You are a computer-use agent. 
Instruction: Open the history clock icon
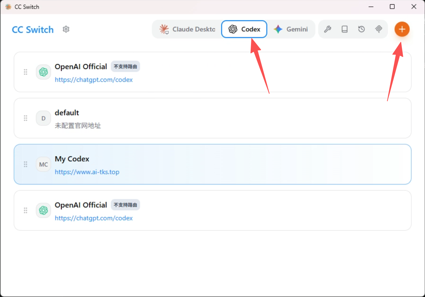tap(361, 29)
